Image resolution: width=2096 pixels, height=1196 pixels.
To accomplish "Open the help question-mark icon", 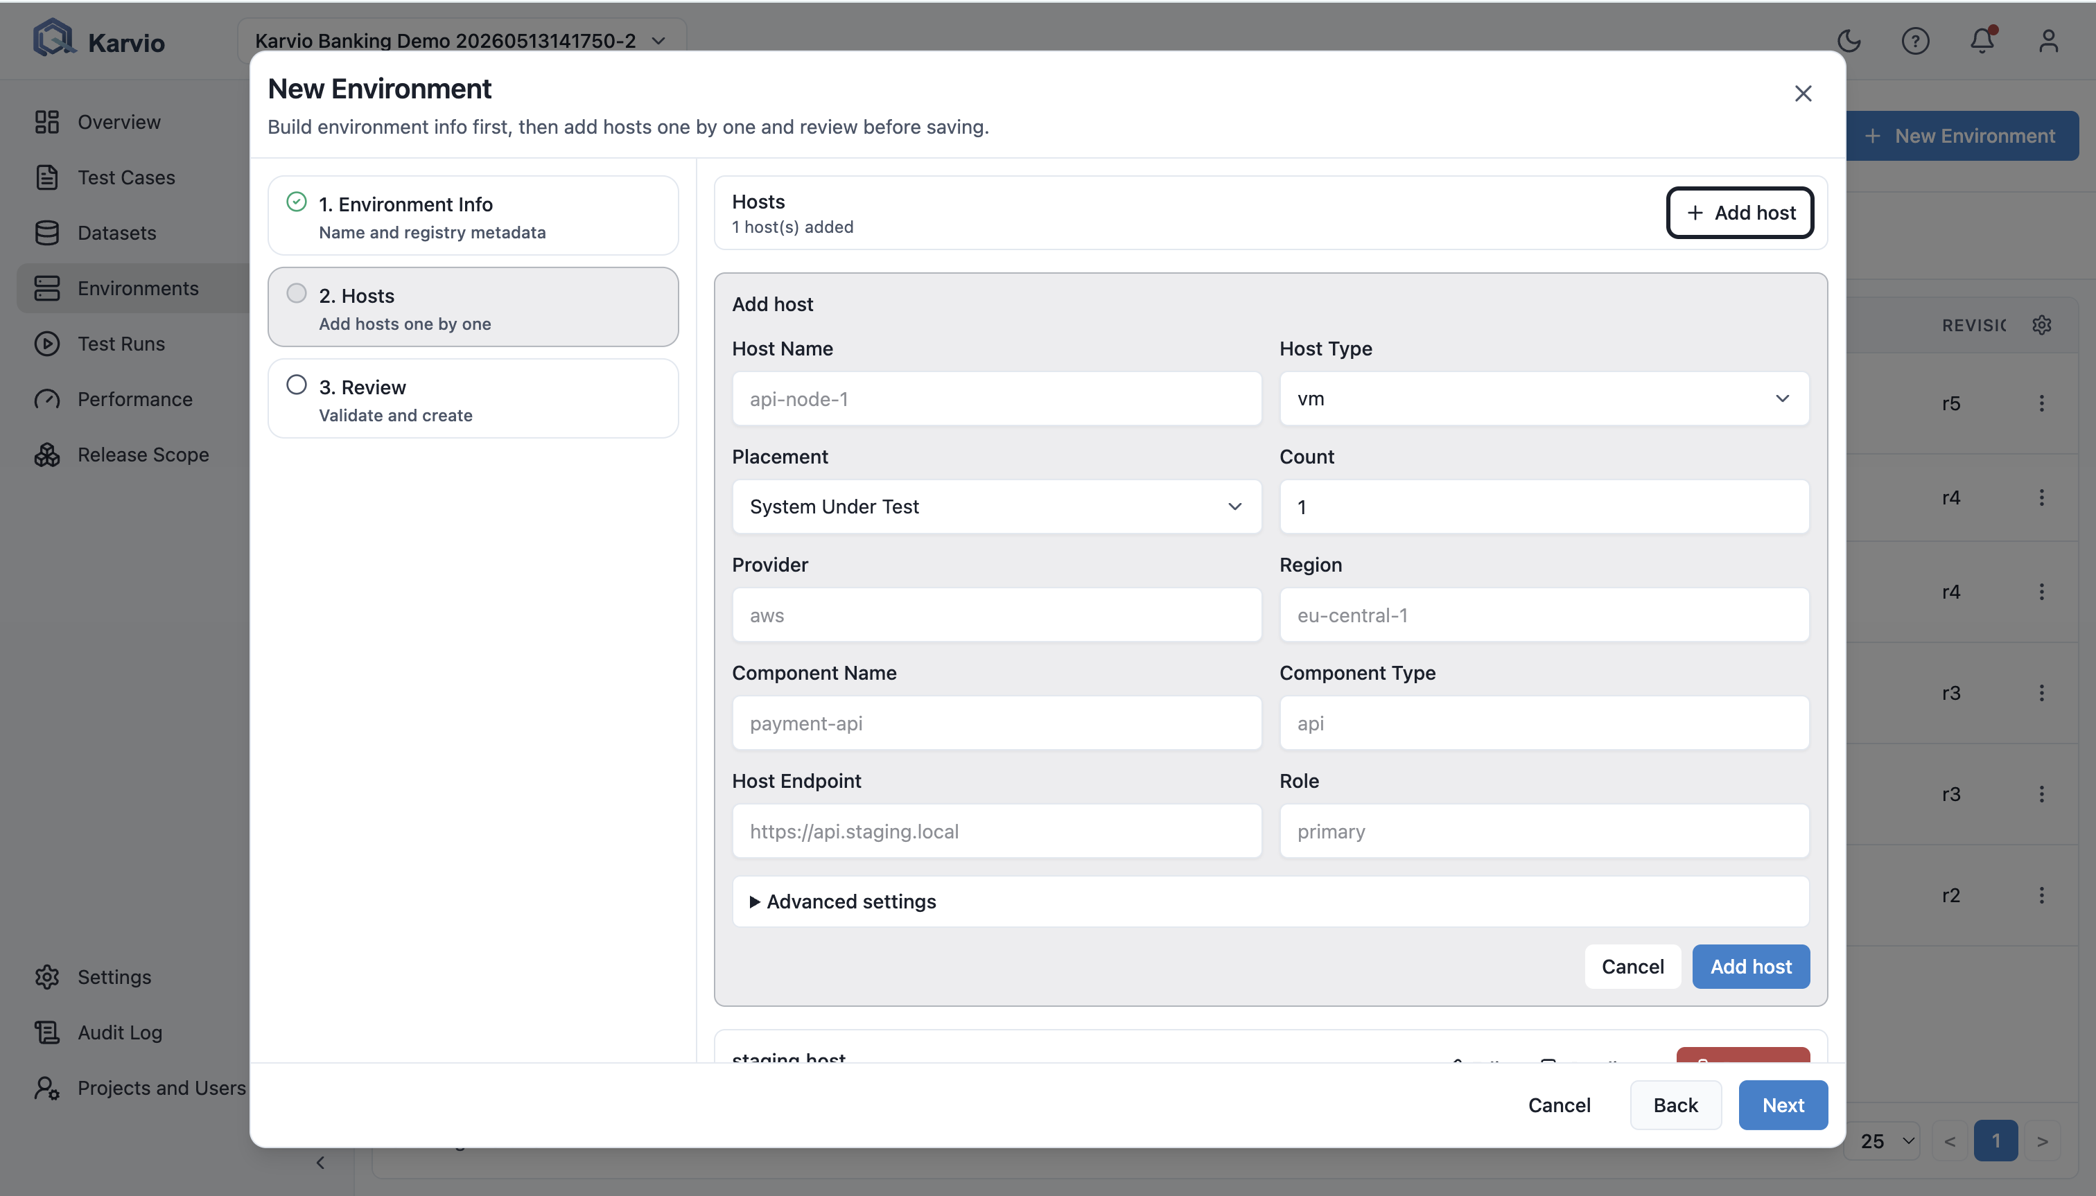I will tap(1915, 40).
